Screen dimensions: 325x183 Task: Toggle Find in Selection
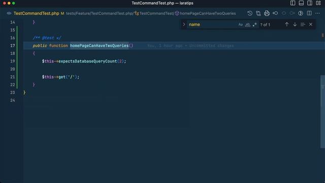[x=303, y=24]
